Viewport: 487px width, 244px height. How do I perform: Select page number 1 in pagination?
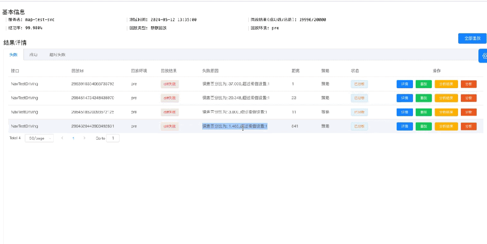pos(73,138)
